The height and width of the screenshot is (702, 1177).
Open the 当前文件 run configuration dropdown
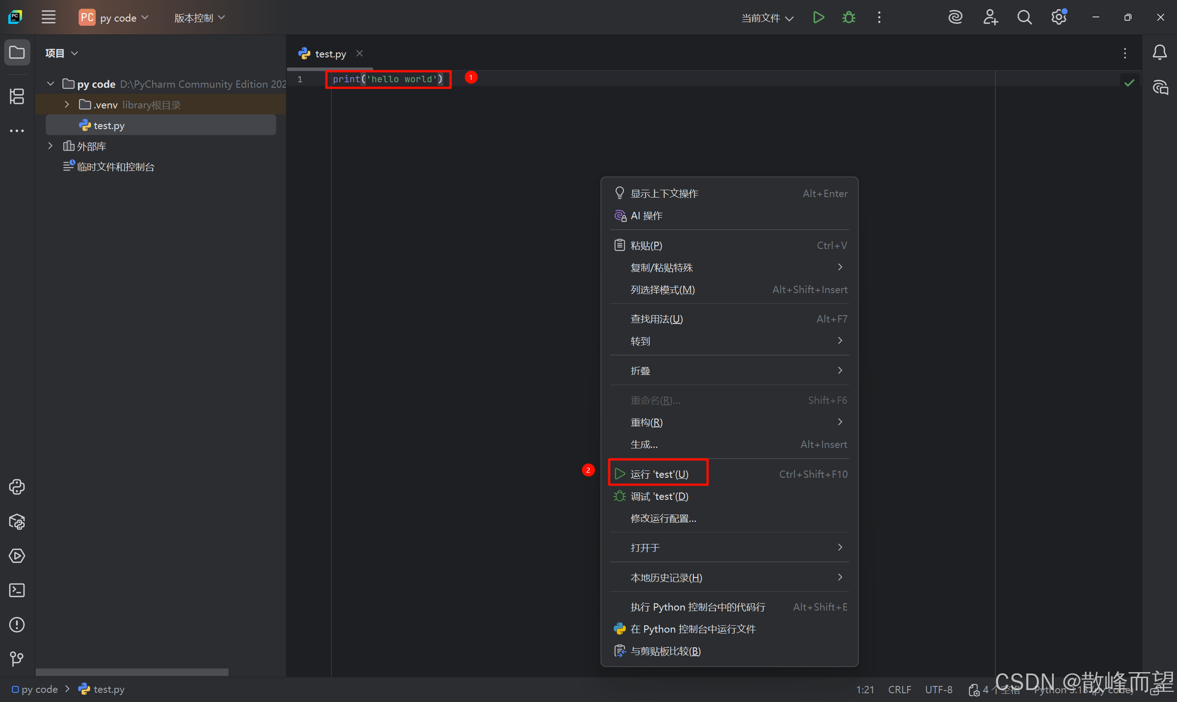[x=767, y=18]
